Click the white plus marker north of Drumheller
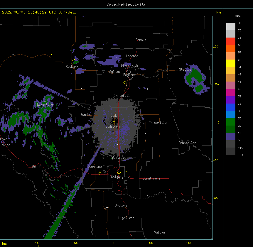Screen dimensions: 253x247 180,110
